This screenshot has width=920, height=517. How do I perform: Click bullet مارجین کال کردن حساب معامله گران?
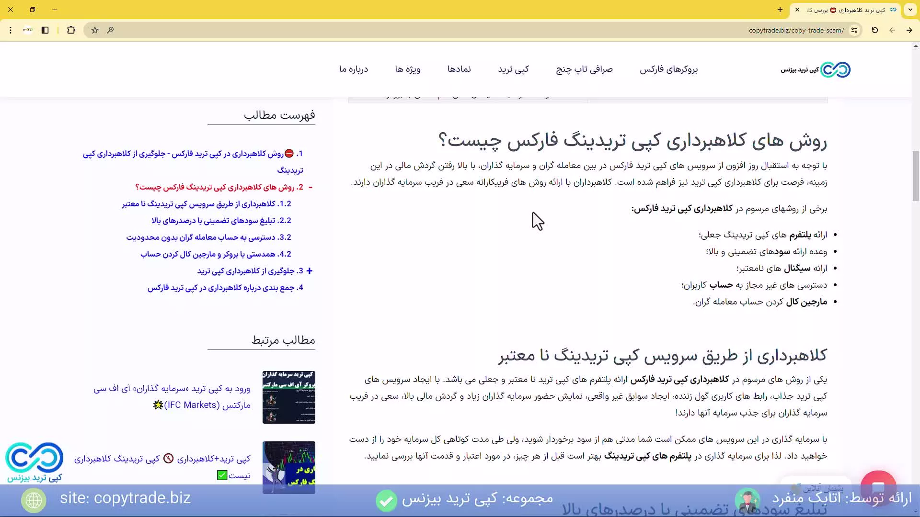click(x=760, y=302)
